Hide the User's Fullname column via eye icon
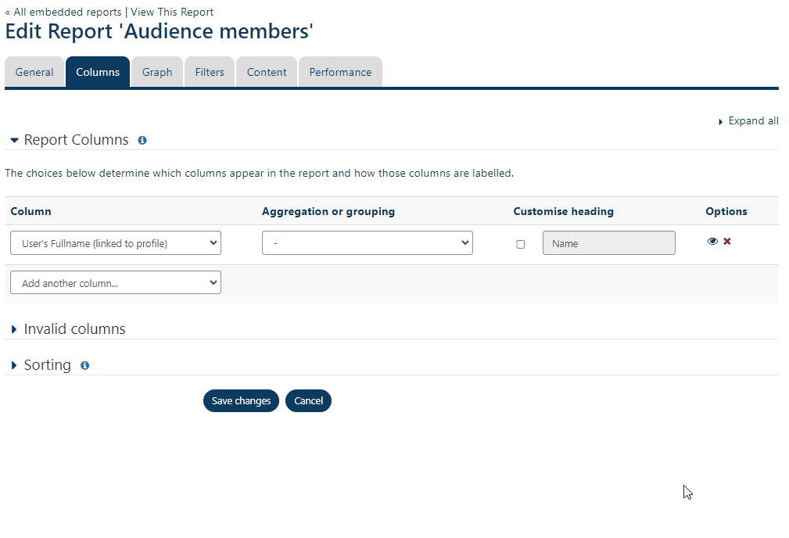 point(712,242)
